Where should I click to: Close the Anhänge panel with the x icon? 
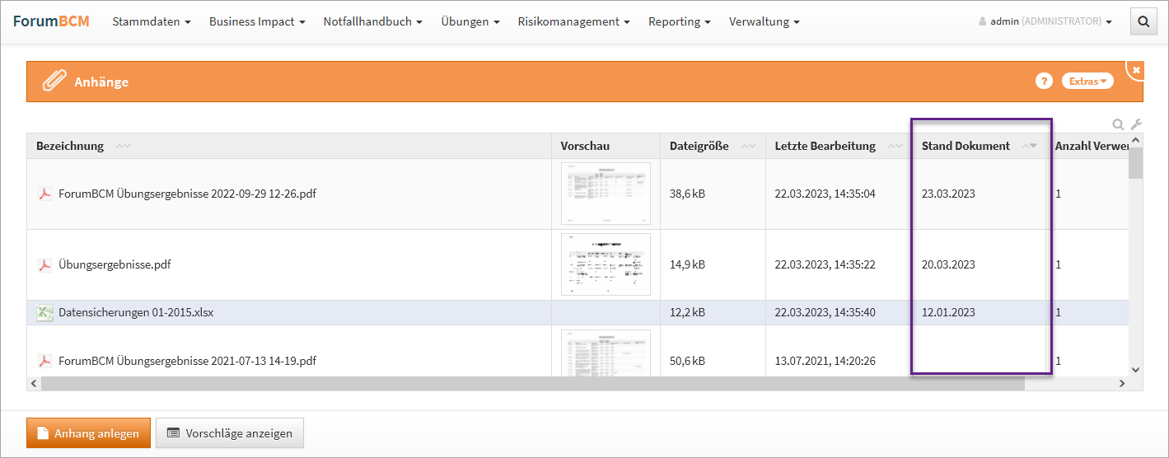[1136, 71]
